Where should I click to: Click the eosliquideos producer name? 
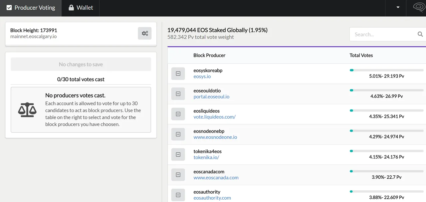(206, 111)
